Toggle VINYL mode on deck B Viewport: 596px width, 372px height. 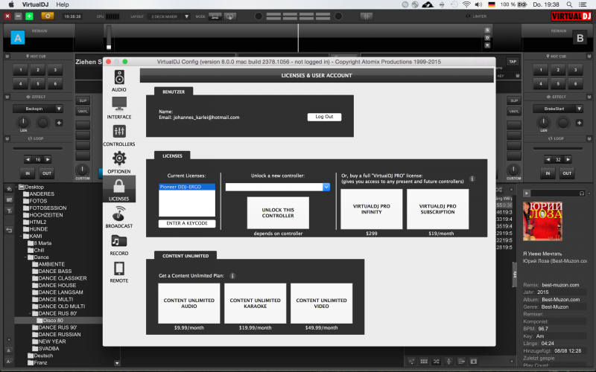(514, 112)
